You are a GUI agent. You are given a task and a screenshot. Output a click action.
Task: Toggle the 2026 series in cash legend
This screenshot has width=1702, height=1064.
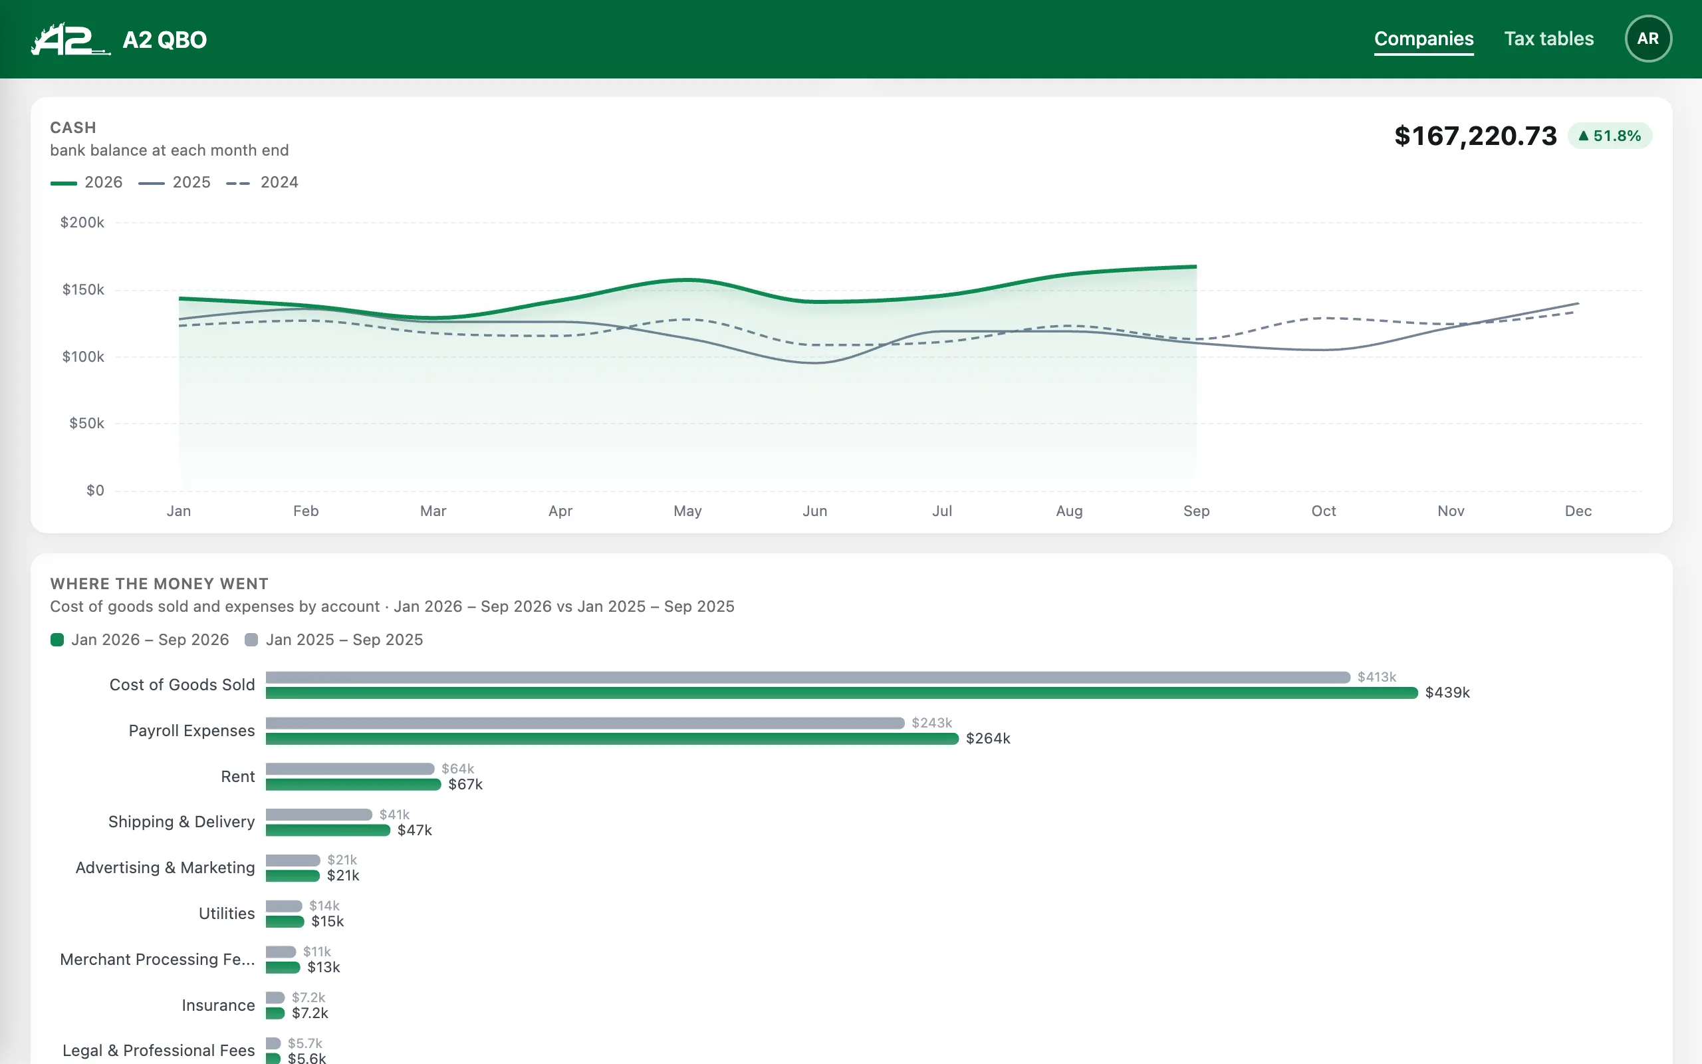(86, 182)
